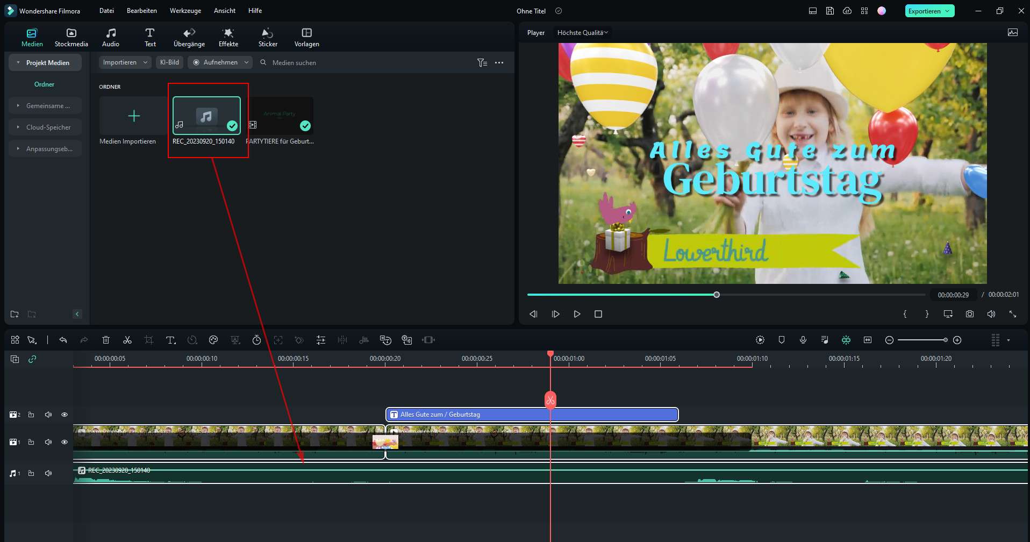Click the delete trash icon
The height and width of the screenshot is (542, 1030).
(x=106, y=340)
